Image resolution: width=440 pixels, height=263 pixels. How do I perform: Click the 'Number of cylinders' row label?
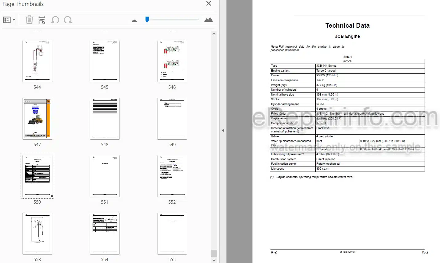coord(284,90)
